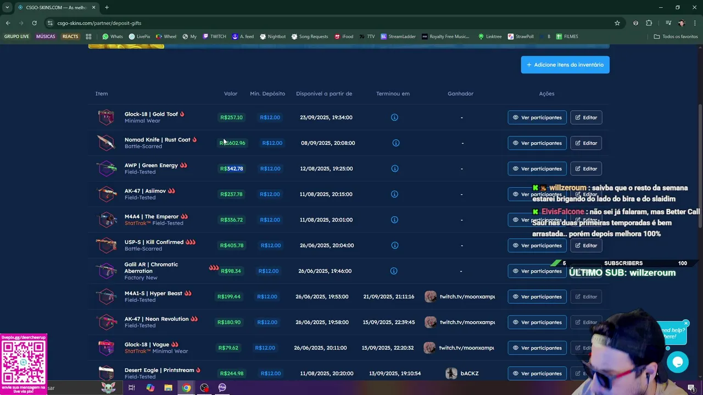Open Chrome from the Windows taskbar
The height and width of the screenshot is (395, 703).
(x=186, y=387)
